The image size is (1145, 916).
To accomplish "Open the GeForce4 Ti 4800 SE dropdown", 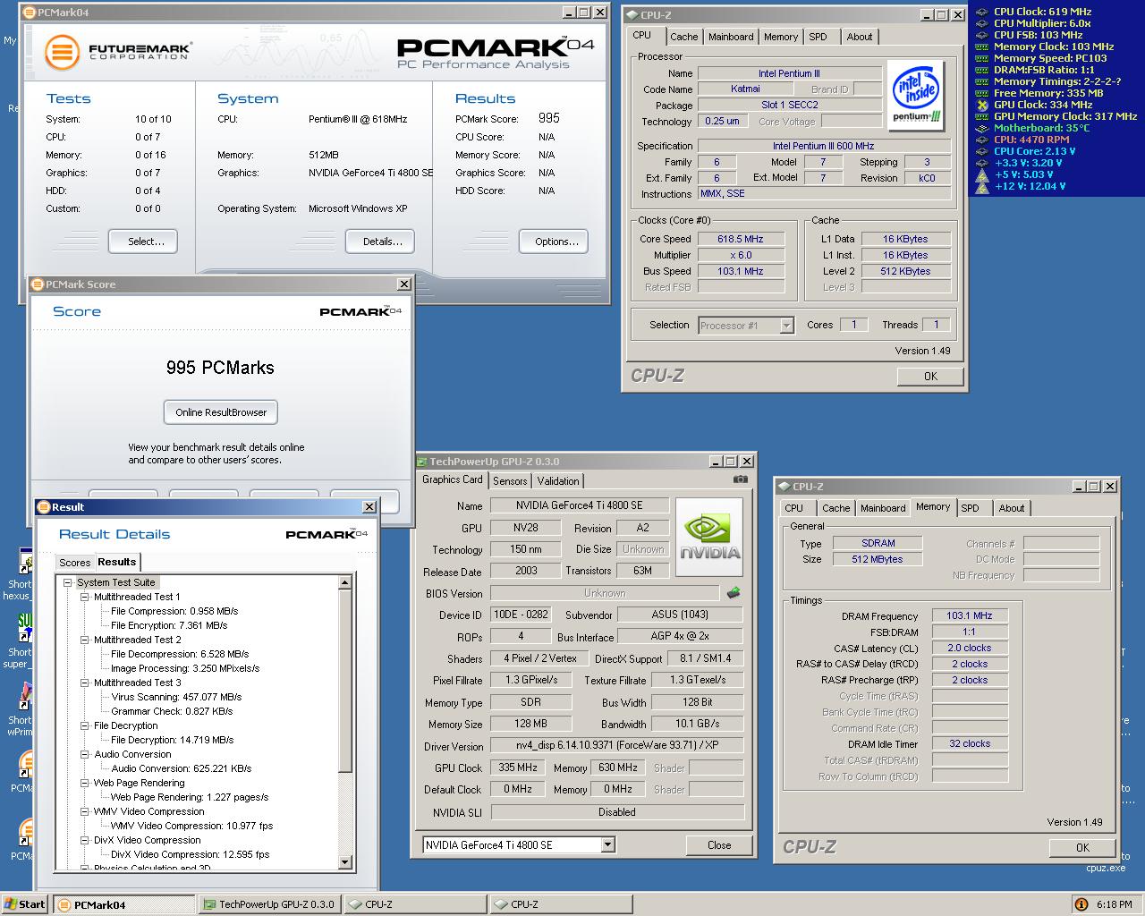I will pyautogui.click(x=607, y=844).
